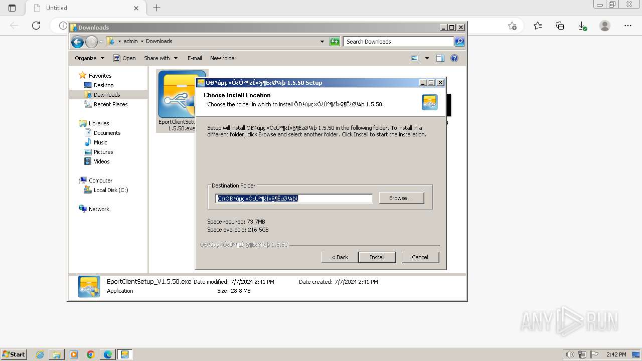Click the search magnifier icon in Explorer
The height and width of the screenshot is (361, 642).
[459, 42]
